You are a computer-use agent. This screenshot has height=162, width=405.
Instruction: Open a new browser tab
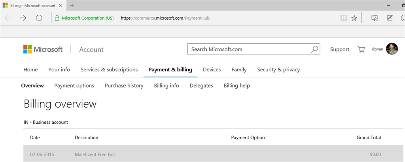coord(72,5)
